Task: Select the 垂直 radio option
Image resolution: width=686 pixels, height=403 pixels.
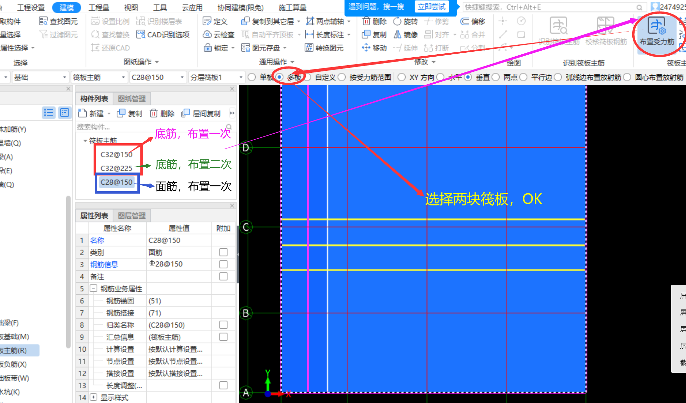Action: coord(468,77)
